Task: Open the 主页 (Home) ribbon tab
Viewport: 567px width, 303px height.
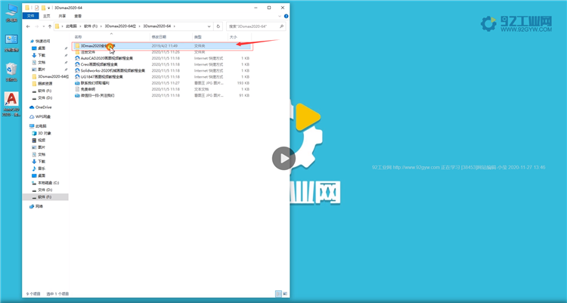Action: (x=47, y=17)
